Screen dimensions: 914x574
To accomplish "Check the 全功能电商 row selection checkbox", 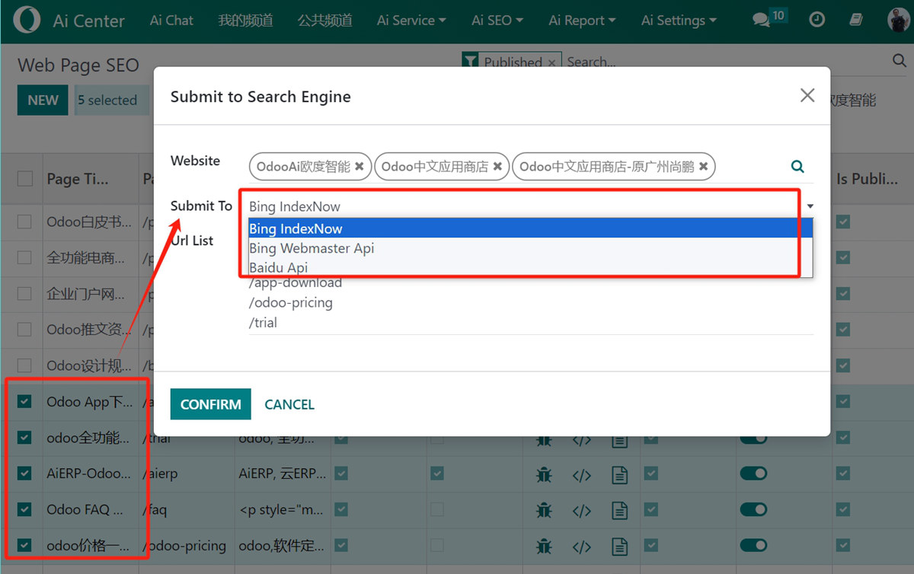I will [x=25, y=257].
